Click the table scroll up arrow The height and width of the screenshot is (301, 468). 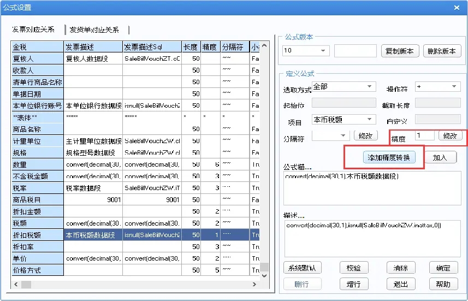click(264, 46)
